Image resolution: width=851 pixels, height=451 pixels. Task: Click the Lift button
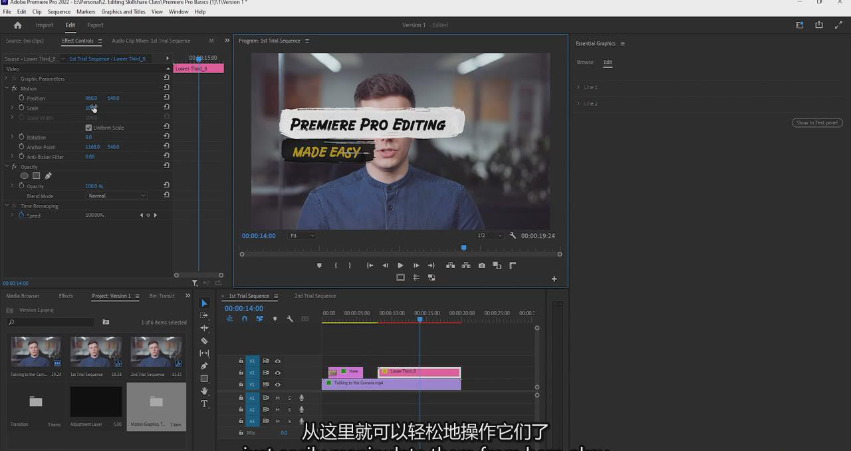click(x=450, y=265)
